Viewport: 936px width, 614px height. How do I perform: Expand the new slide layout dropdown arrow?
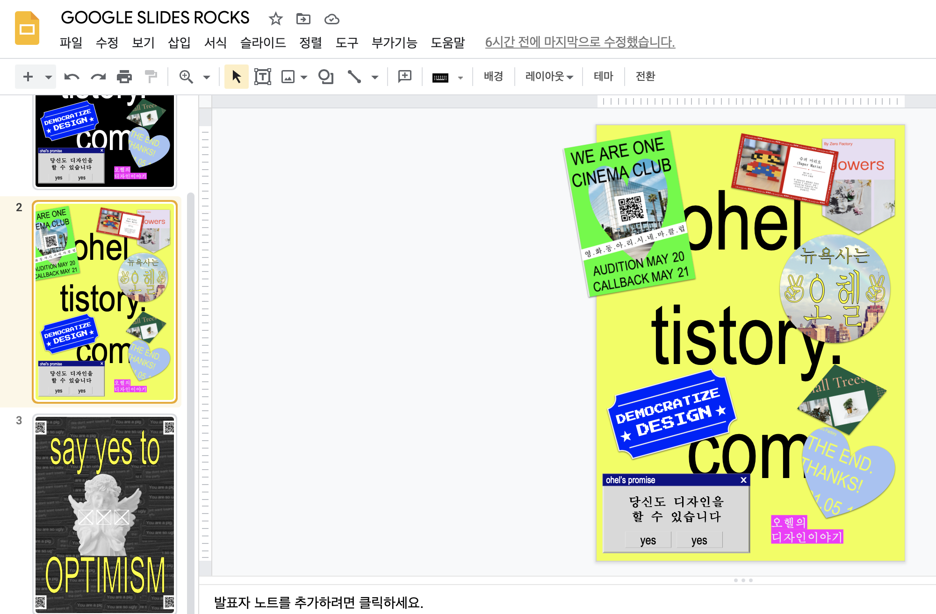click(x=49, y=77)
